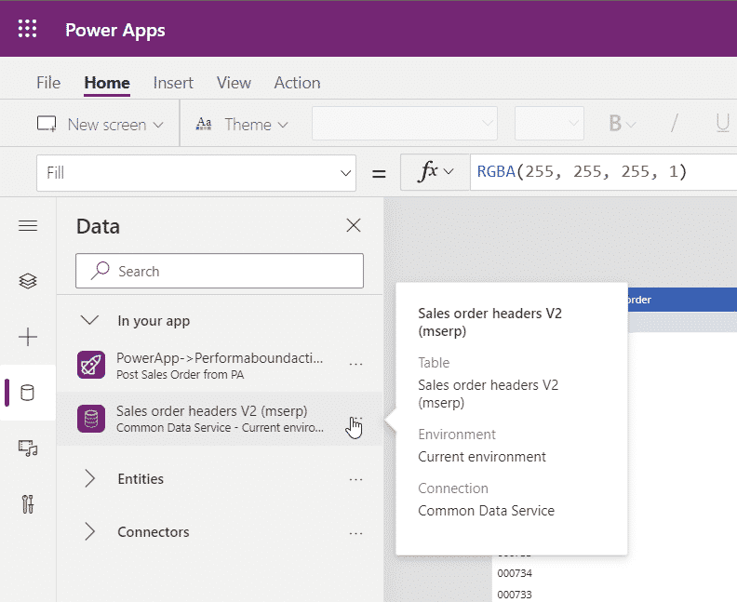
Task: Click the New screen icon
Action: pyautogui.click(x=47, y=124)
